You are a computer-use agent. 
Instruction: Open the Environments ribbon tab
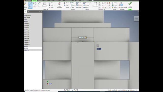tap(68, 1)
